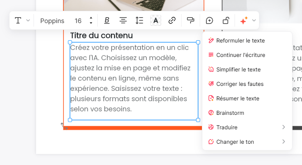
Task: Open the text color picker
Action: pyautogui.click(x=156, y=20)
